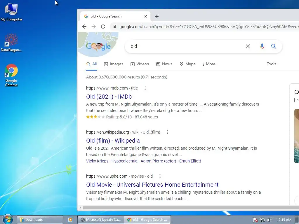Open the Aaron Pierre (actor) sublink
The image size is (299, 224).
coord(158,161)
